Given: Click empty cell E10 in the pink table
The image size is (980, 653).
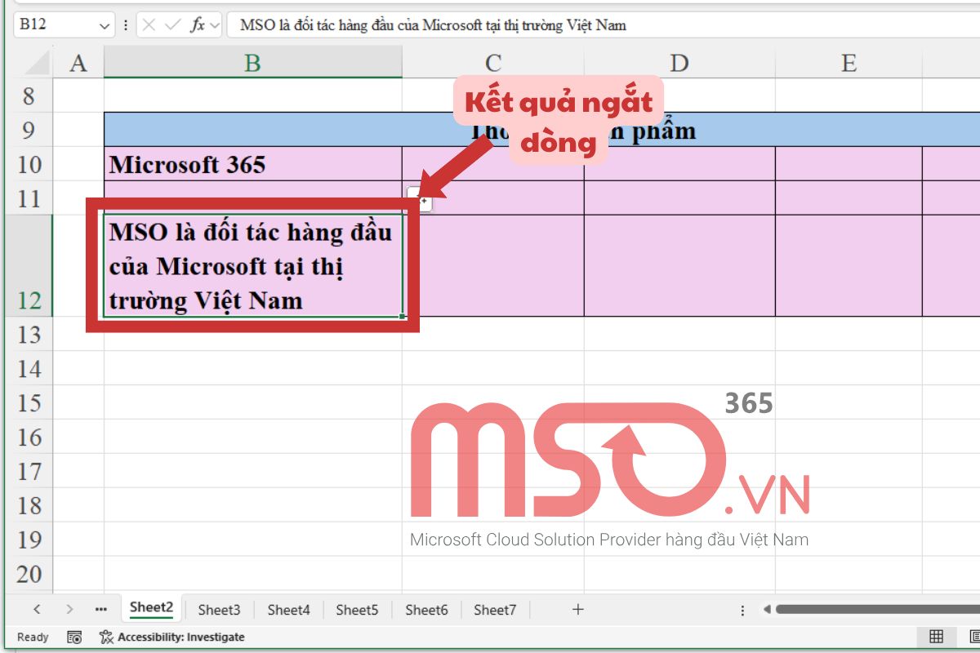Looking at the screenshot, I should click(x=849, y=164).
